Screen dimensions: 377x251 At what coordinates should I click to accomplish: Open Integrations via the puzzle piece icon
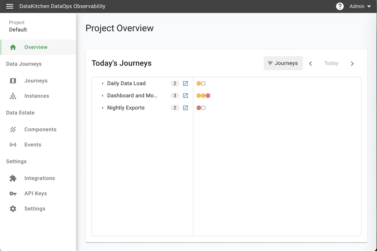point(13,178)
